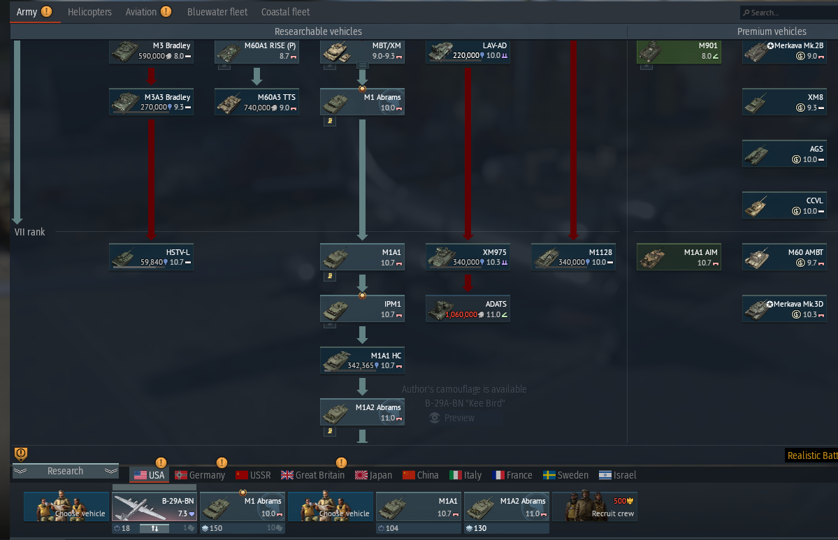838x540 pixels.
Task: Click the HSTV-L vehicle icon
Action: pos(124,258)
